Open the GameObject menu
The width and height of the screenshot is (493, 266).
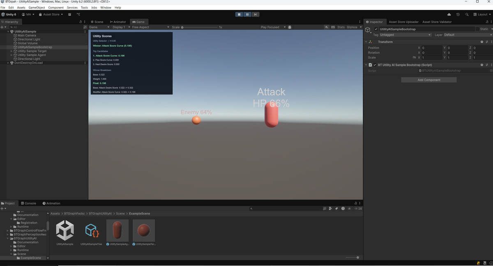(x=37, y=7)
